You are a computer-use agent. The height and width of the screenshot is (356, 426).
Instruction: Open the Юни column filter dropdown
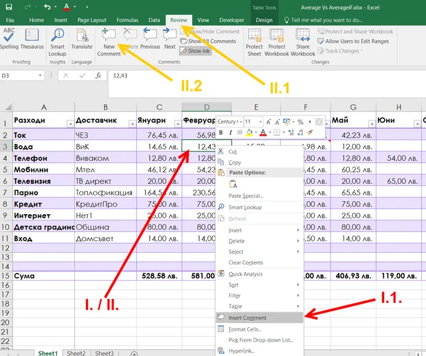417,124
